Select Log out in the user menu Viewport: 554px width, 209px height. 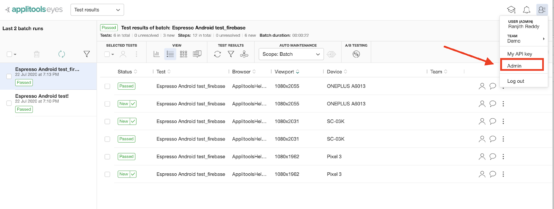(x=516, y=81)
